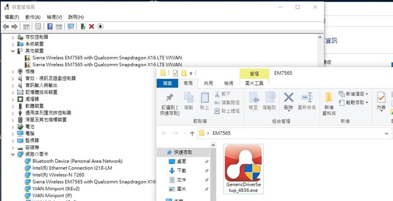Scan for hardware changes via monitor icon

tap(71, 26)
